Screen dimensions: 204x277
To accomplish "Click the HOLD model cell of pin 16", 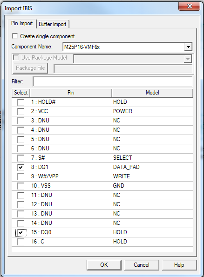I will coord(152,242).
